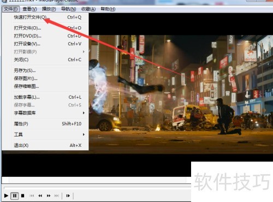Click the frame-step button

(x=68, y=196)
